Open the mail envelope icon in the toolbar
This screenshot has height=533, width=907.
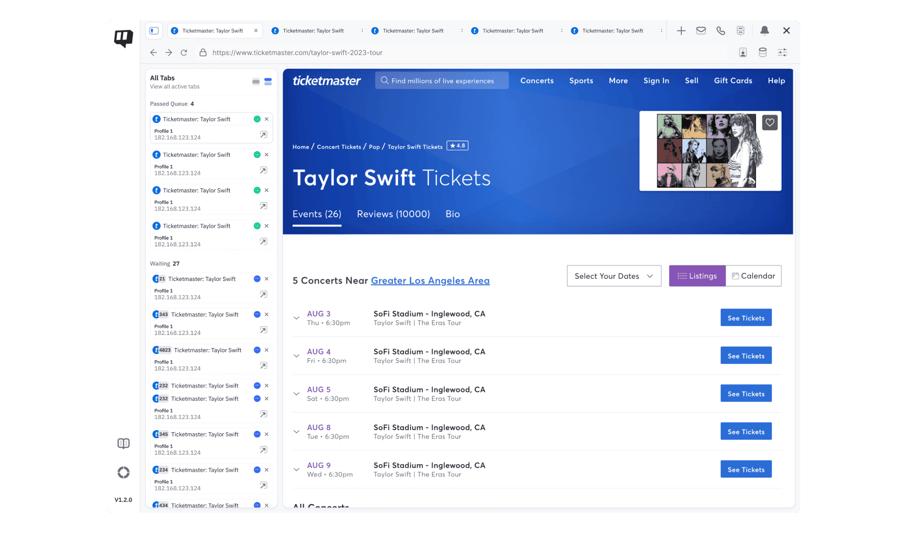tap(701, 31)
